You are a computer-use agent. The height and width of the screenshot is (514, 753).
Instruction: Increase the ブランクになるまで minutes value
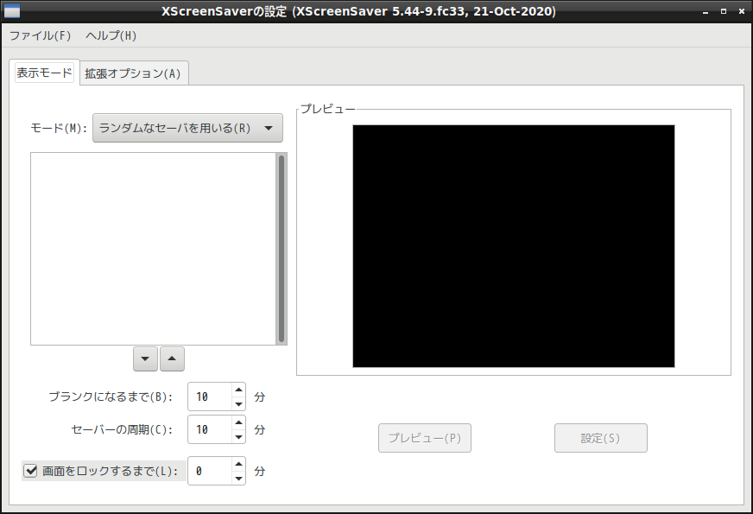pos(238,390)
